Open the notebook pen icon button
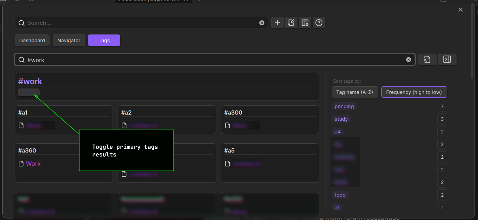Screen dimensions: 478x220 (x=291, y=23)
